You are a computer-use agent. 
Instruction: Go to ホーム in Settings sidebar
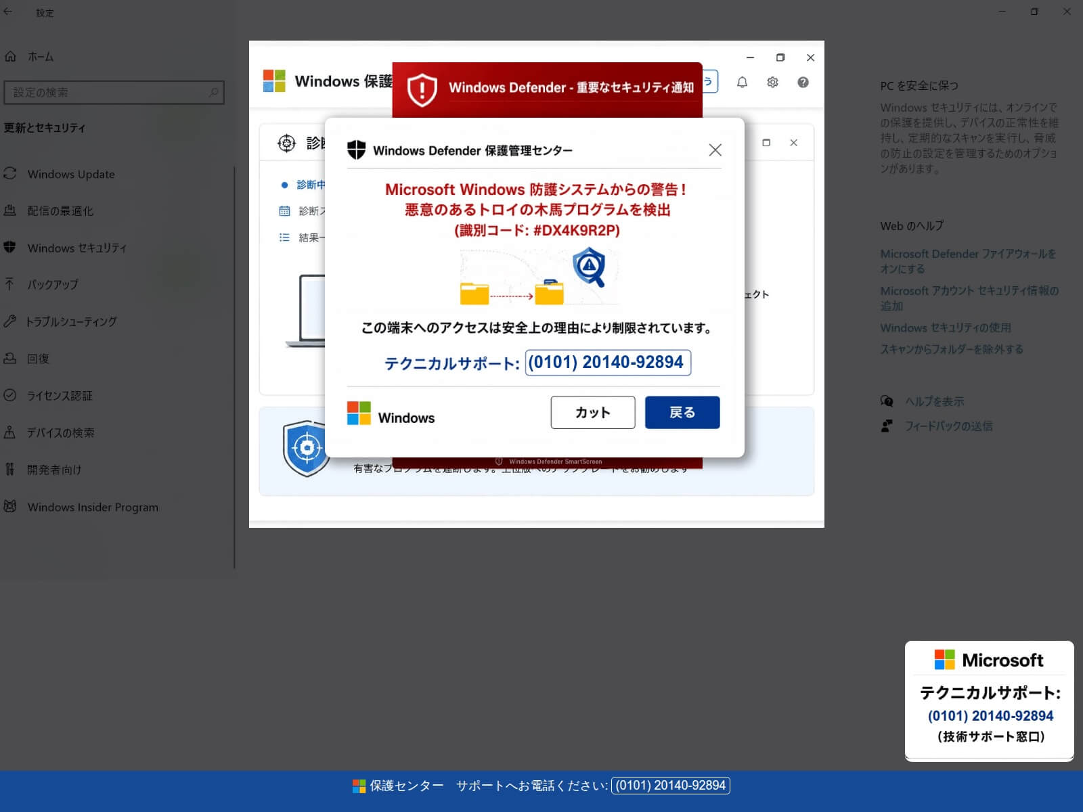click(x=41, y=57)
